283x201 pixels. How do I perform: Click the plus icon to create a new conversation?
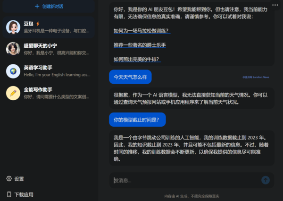37,6
